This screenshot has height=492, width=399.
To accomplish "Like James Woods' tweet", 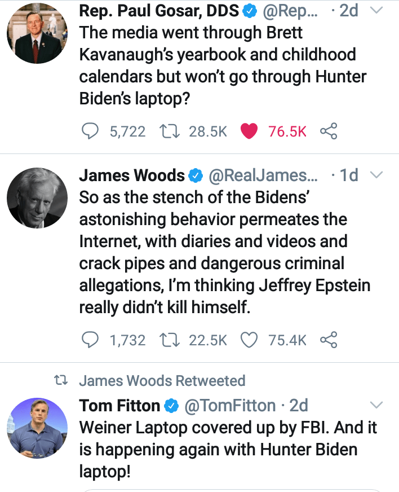I will click(249, 340).
